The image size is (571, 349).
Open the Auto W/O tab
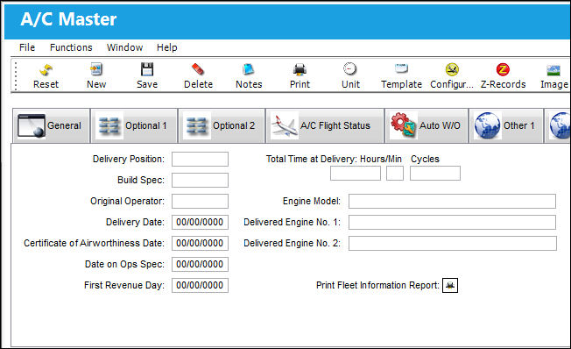426,125
